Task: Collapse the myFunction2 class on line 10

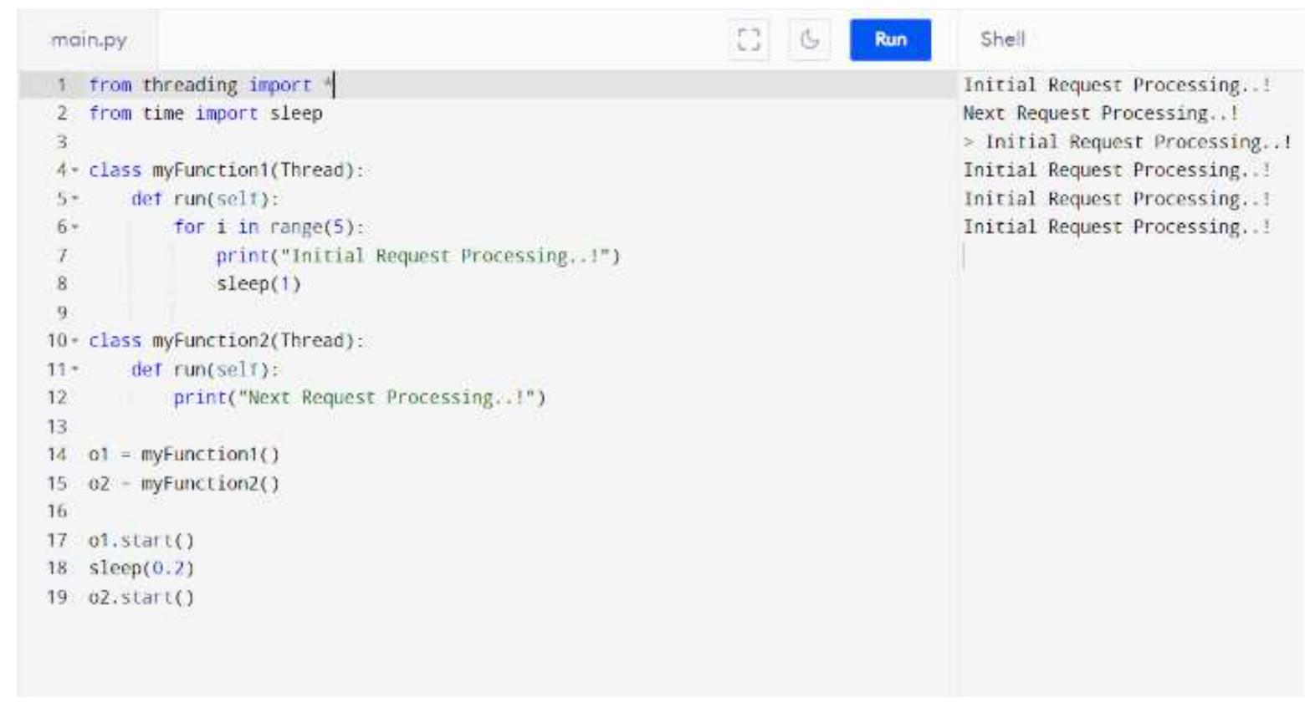Action: [75, 341]
